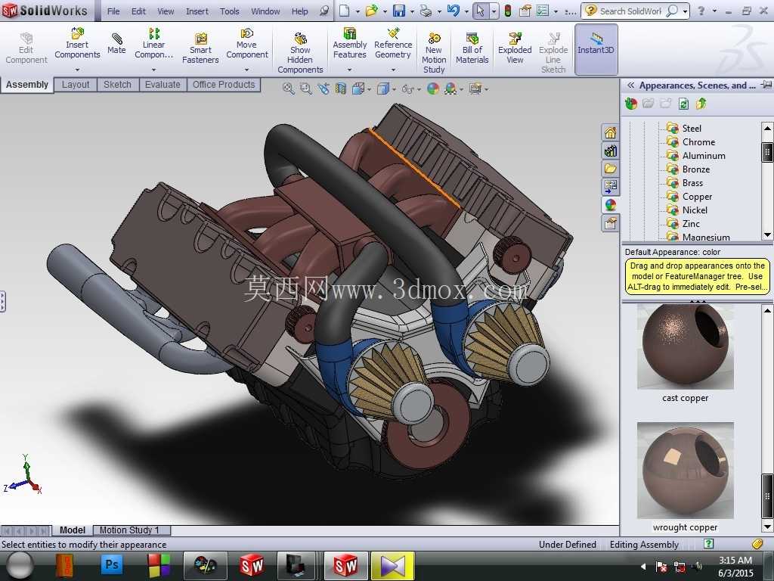Screen dimensions: 774x581
Task: Switch to the Office Products tab
Action: pos(224,85)
